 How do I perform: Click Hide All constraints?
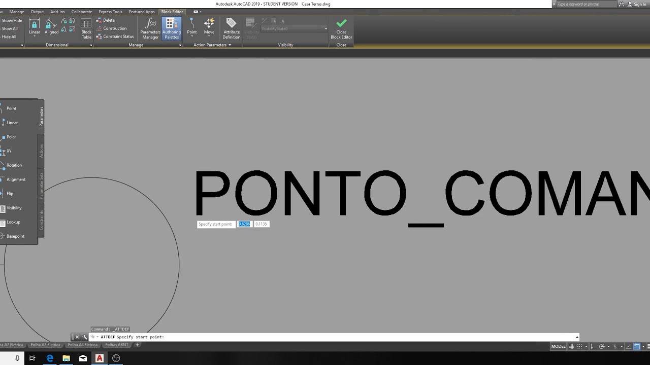point(9,37)
